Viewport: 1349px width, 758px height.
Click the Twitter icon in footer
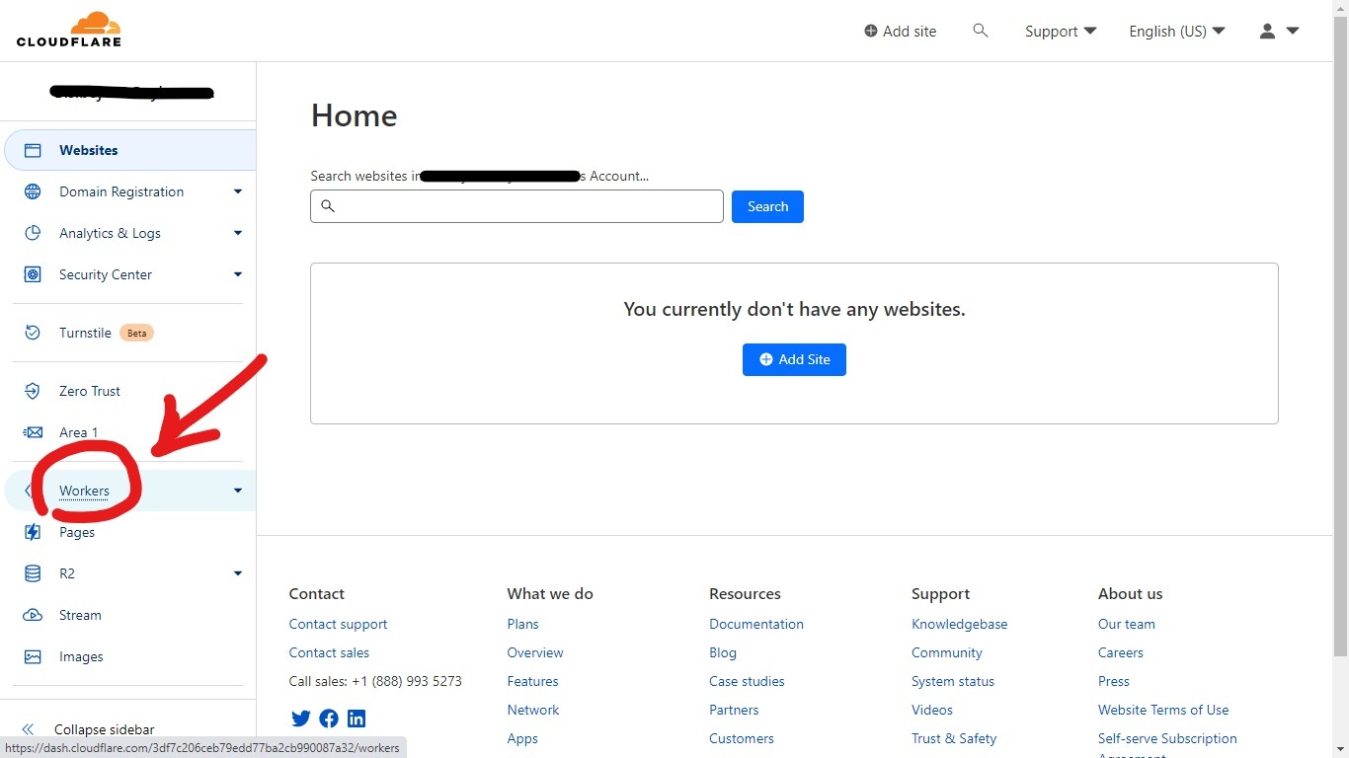301,719
